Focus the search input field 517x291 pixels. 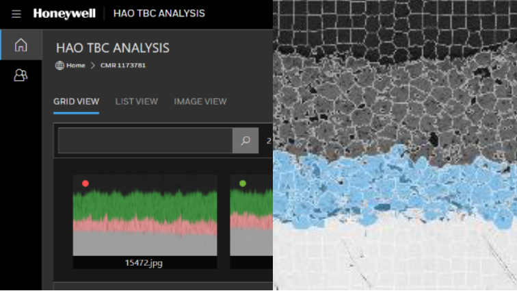tap(145, 140)
